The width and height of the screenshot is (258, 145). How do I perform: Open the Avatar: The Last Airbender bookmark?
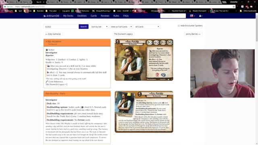219,11
